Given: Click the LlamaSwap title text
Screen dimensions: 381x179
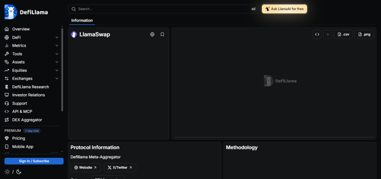Looking at the screenshot, I should 95,35.
